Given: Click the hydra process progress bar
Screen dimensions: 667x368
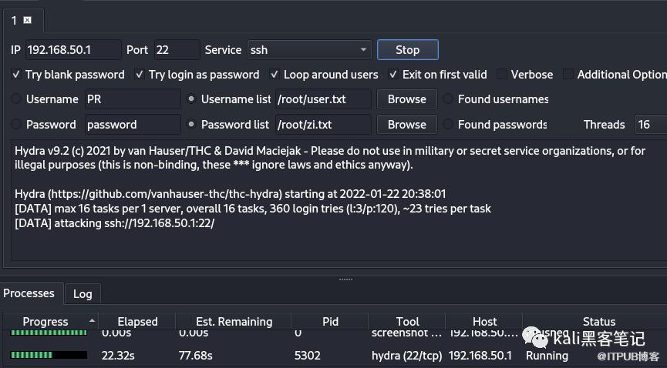Looking at the screenshot, I should pos(49,356).
